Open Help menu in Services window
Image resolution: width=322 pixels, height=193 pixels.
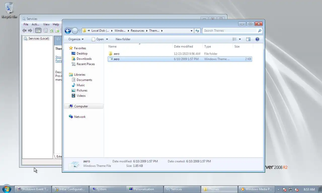coord(56,24)
